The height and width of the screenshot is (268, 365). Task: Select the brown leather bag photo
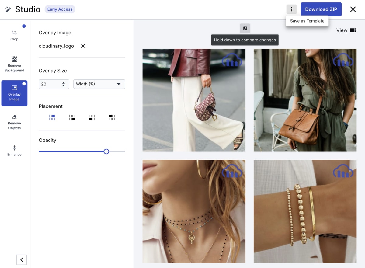pyautogui.click(x=305, y=100)
